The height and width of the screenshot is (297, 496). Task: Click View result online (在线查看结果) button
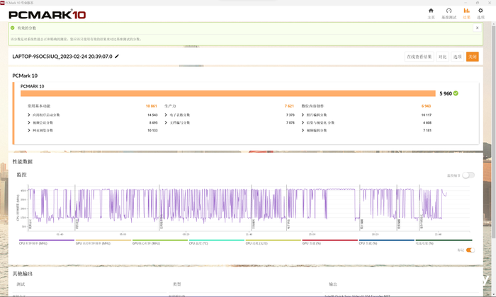point(419,57)
